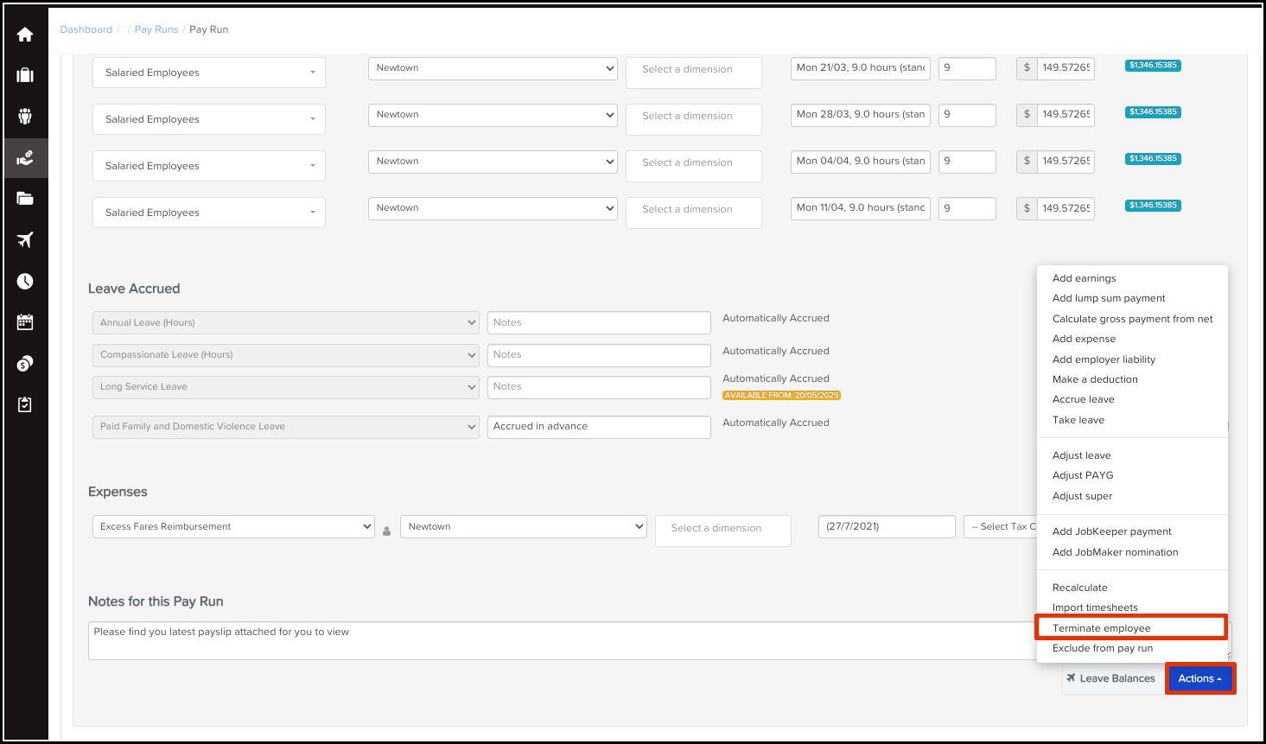Select Terminate employee from the Actions menu
1266x744 pixels.
(x=1101, y=628)
